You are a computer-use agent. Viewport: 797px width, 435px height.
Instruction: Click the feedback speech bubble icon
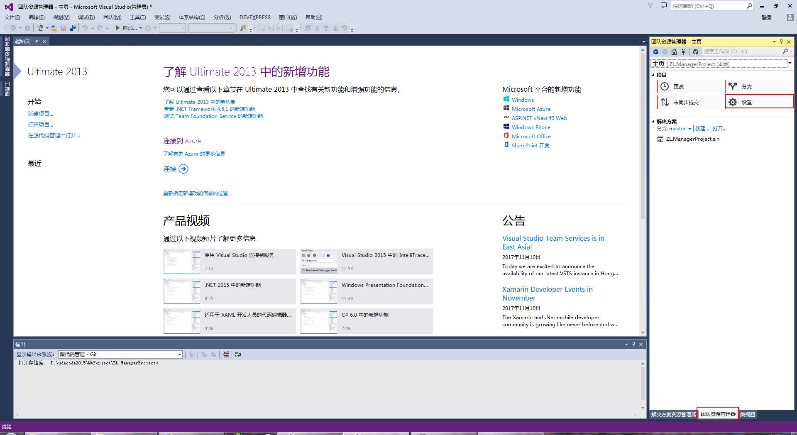tap(663, 6)
